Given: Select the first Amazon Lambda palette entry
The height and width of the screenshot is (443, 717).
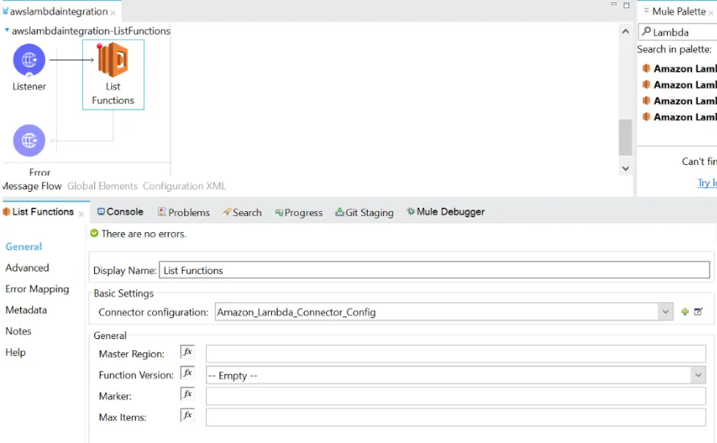Looking at the screenshot, I should tap(679, 68).
